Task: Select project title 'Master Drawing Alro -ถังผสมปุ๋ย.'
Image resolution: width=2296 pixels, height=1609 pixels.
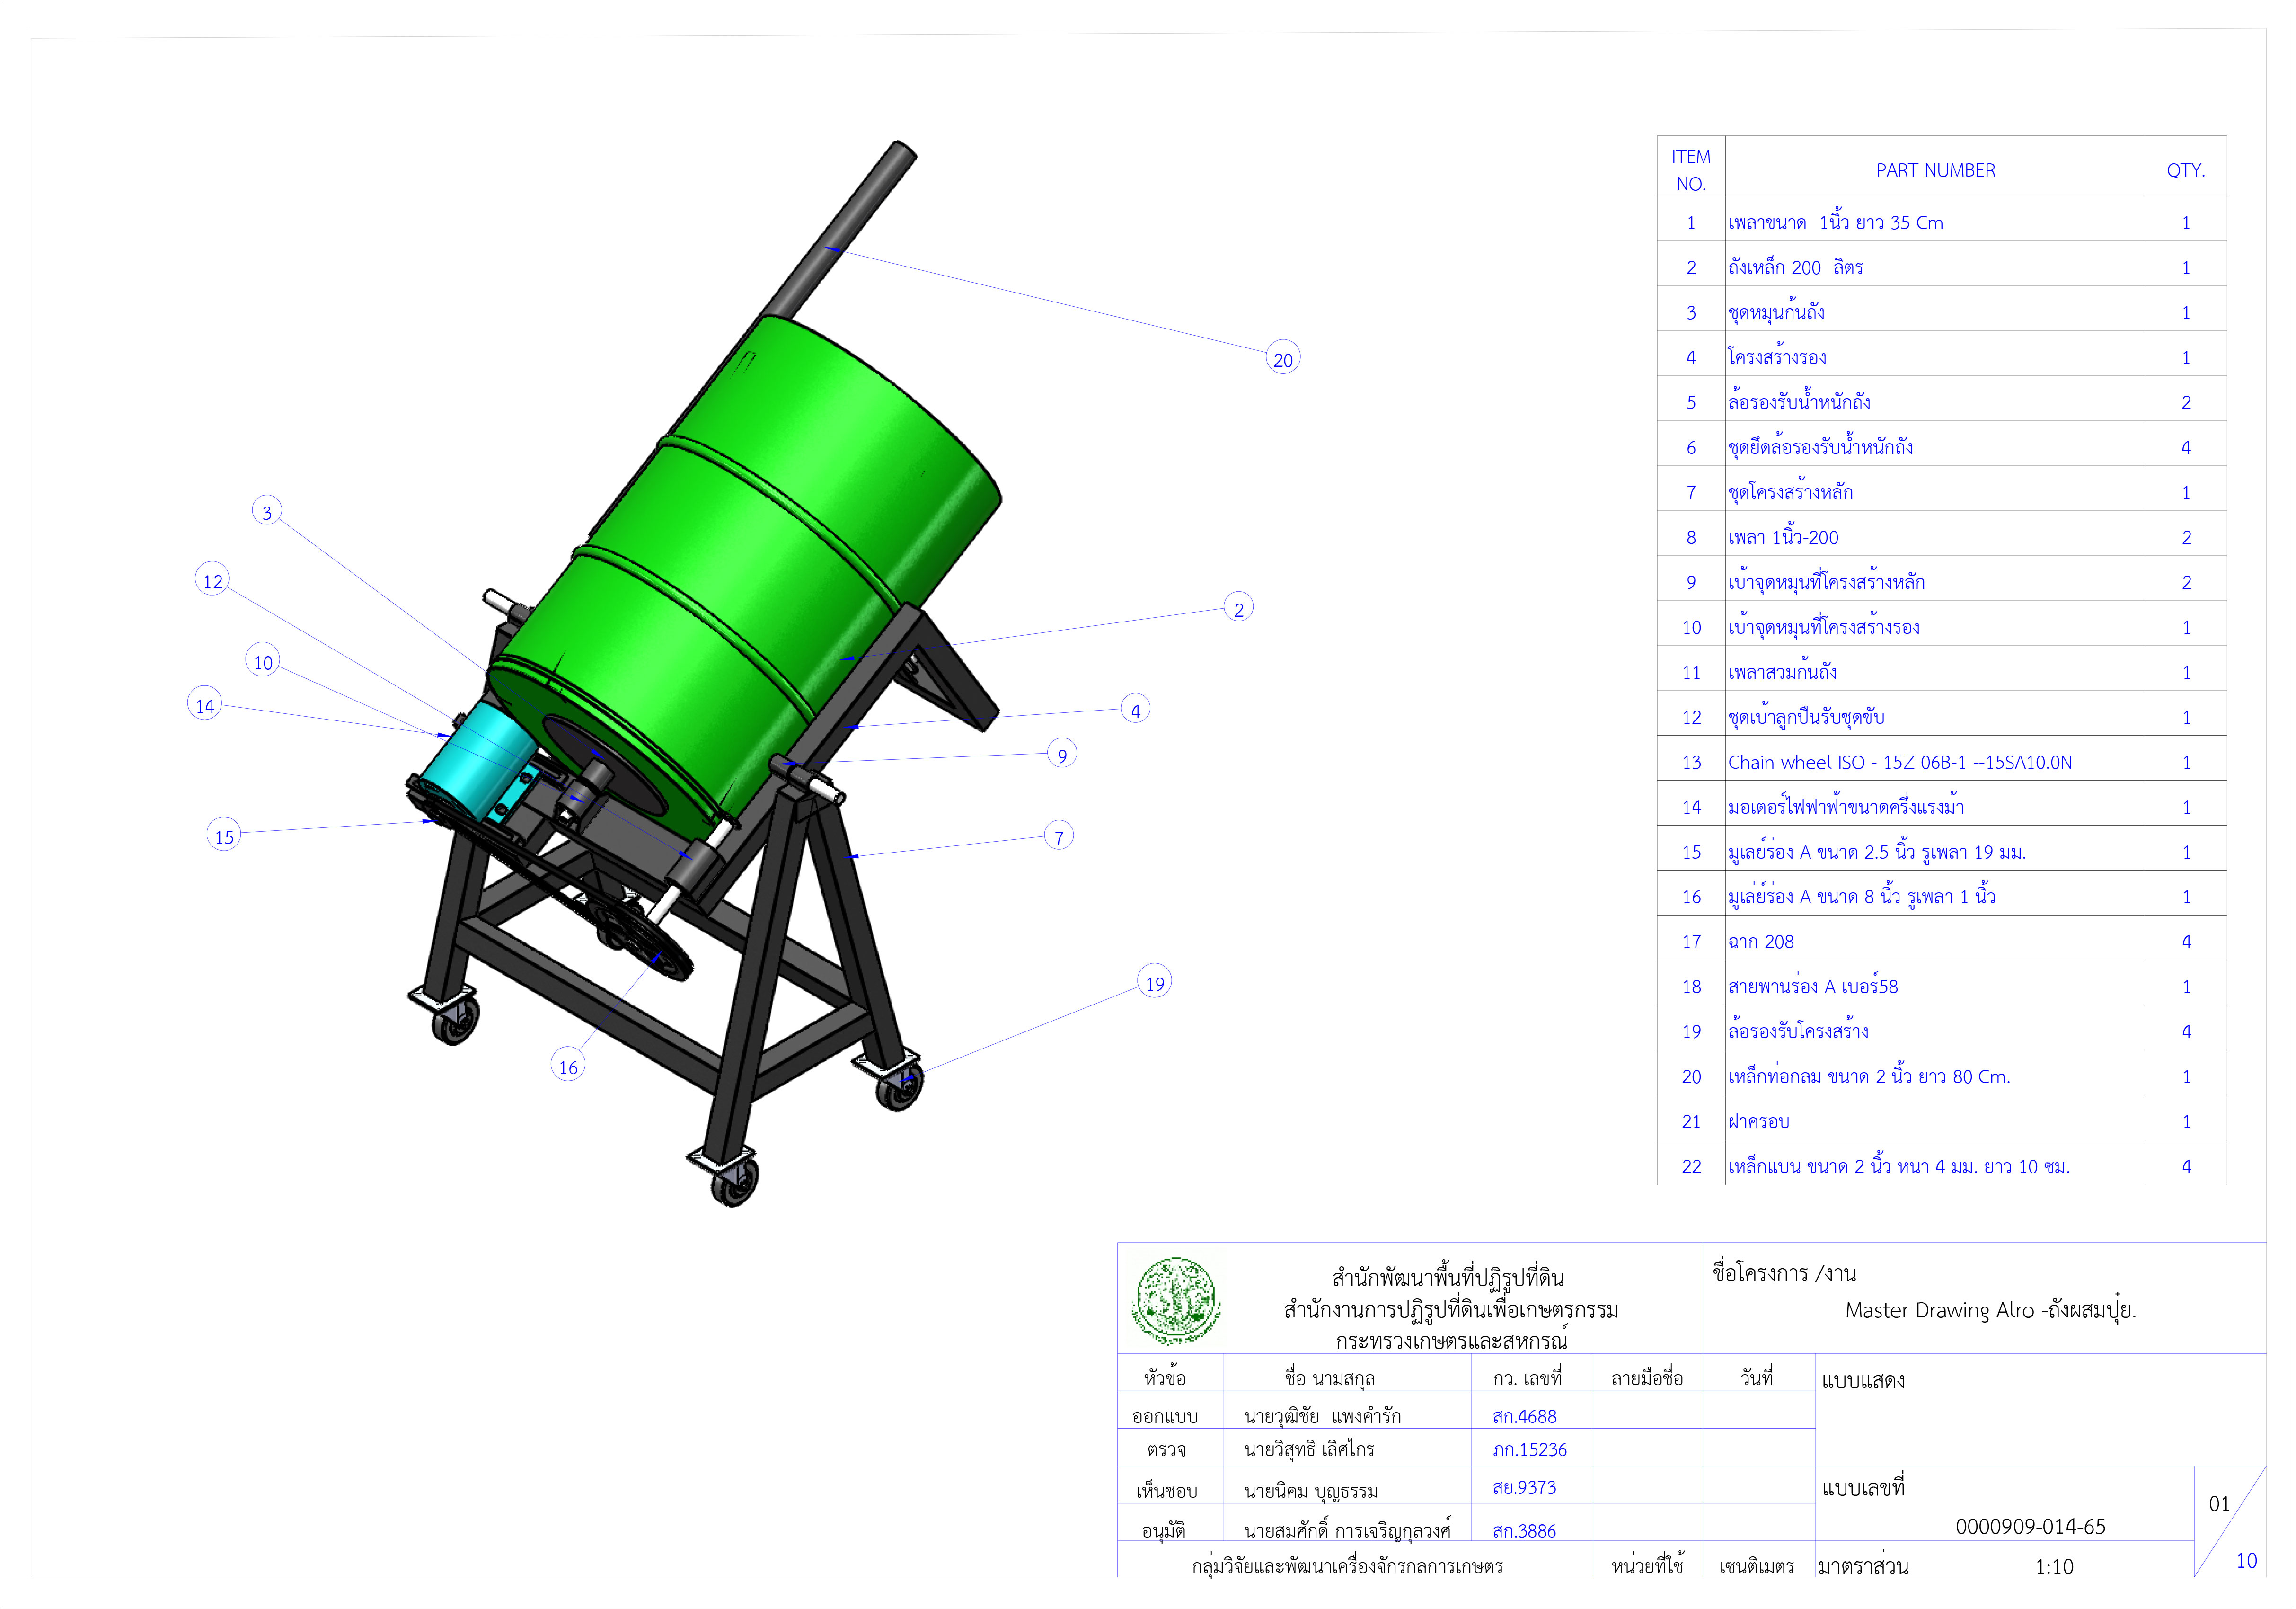Action: pos(1990,1310)
